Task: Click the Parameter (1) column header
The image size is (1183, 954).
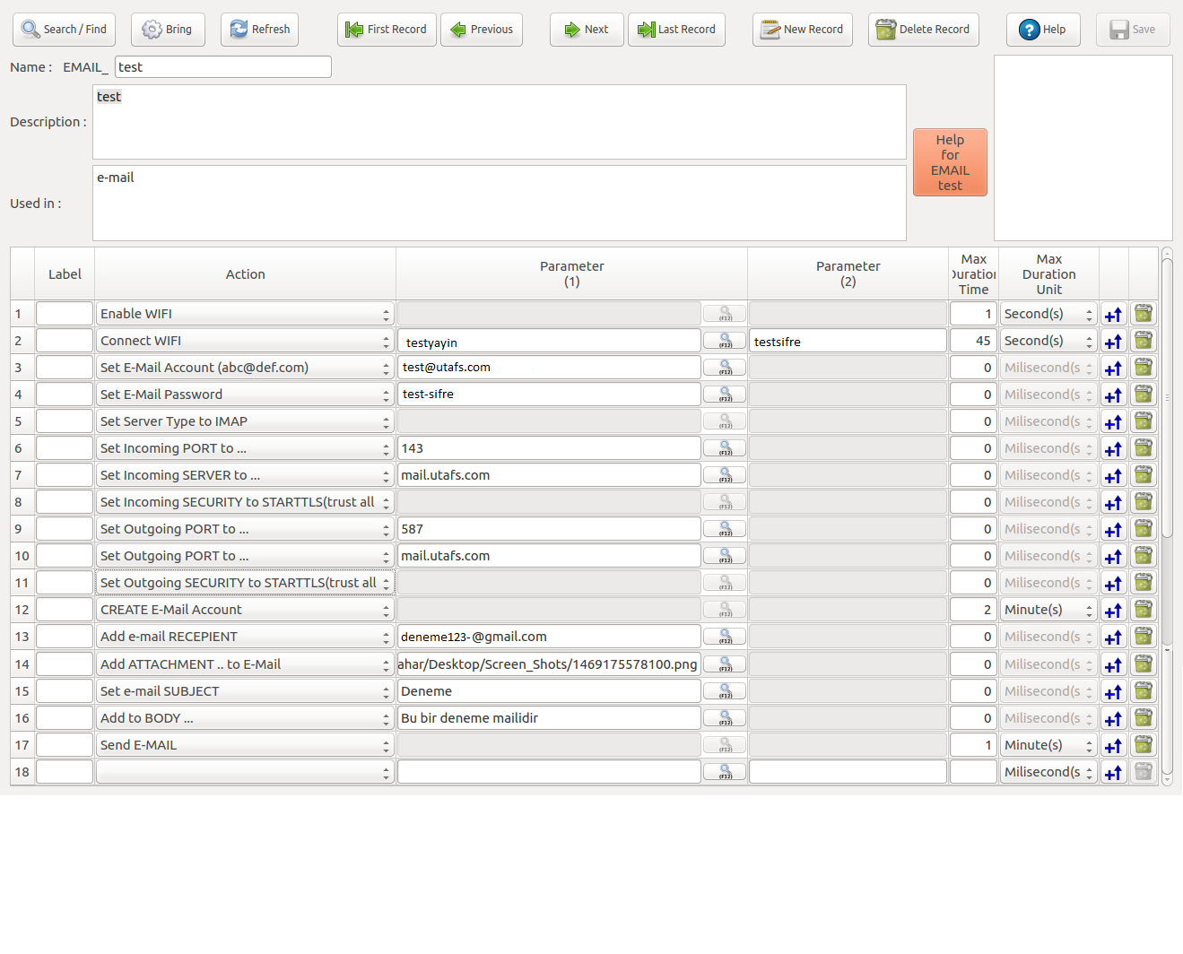Action: tap(571, 274)
